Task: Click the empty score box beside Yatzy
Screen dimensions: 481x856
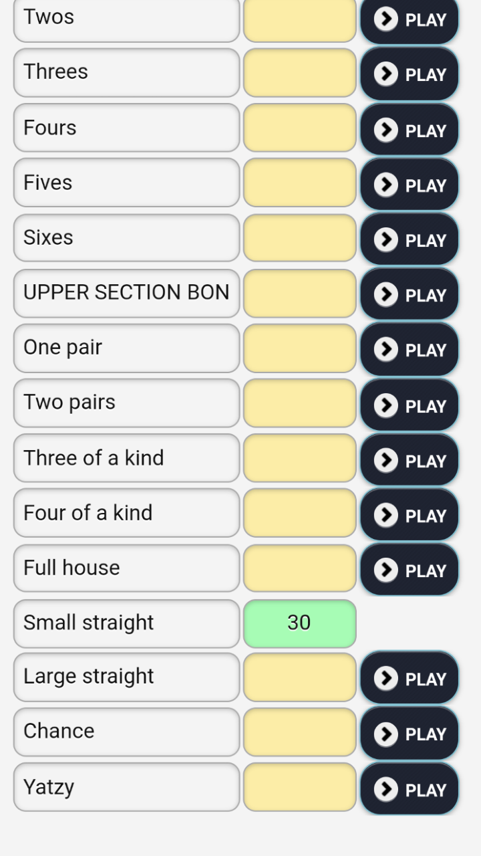Action: pyautogui.click(x=299, y=787)
